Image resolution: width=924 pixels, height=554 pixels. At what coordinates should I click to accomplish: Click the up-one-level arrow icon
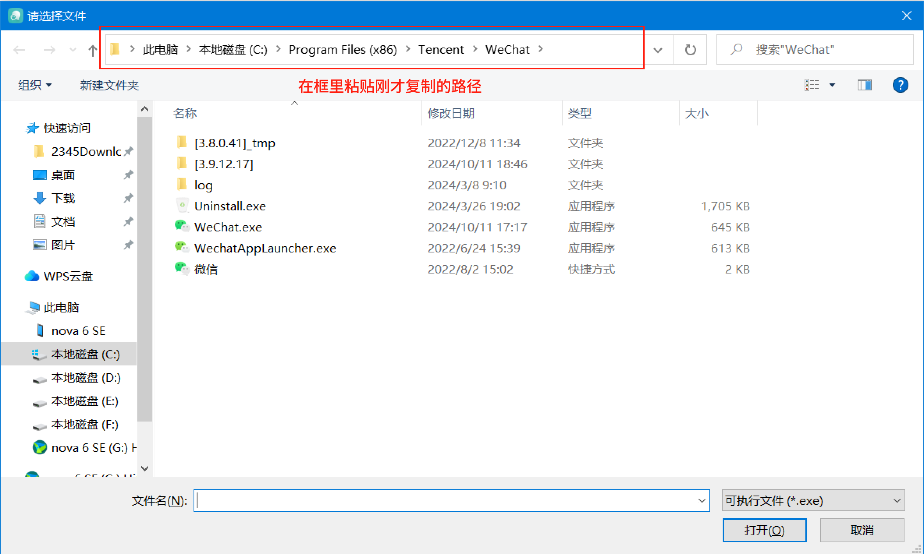click(x=92, y=50)
